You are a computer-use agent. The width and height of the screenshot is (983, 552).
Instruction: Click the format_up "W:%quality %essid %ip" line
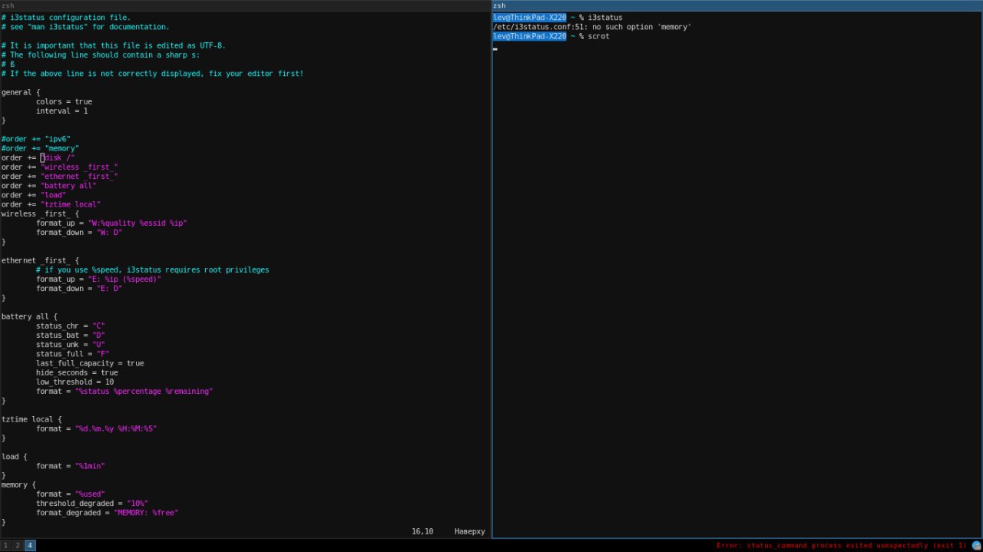(111, 223)
